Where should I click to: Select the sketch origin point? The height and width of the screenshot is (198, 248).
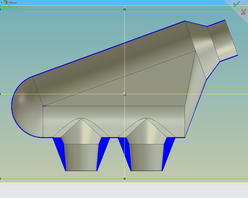124,94
